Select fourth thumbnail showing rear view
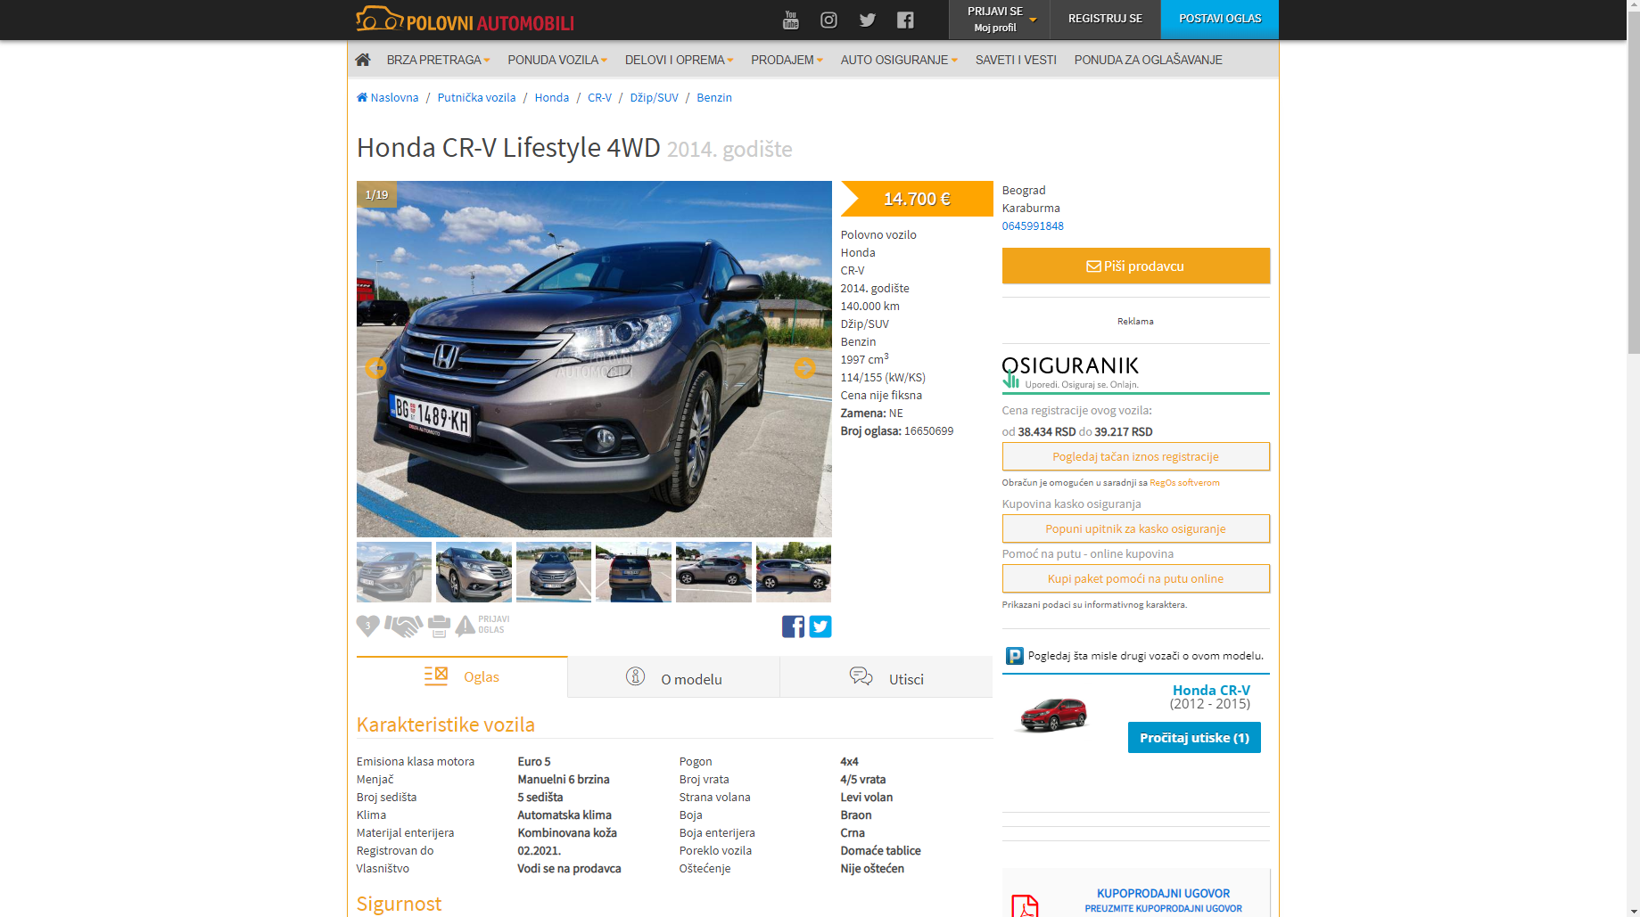This screenshot has height=917, width=1640. (633, 571)
